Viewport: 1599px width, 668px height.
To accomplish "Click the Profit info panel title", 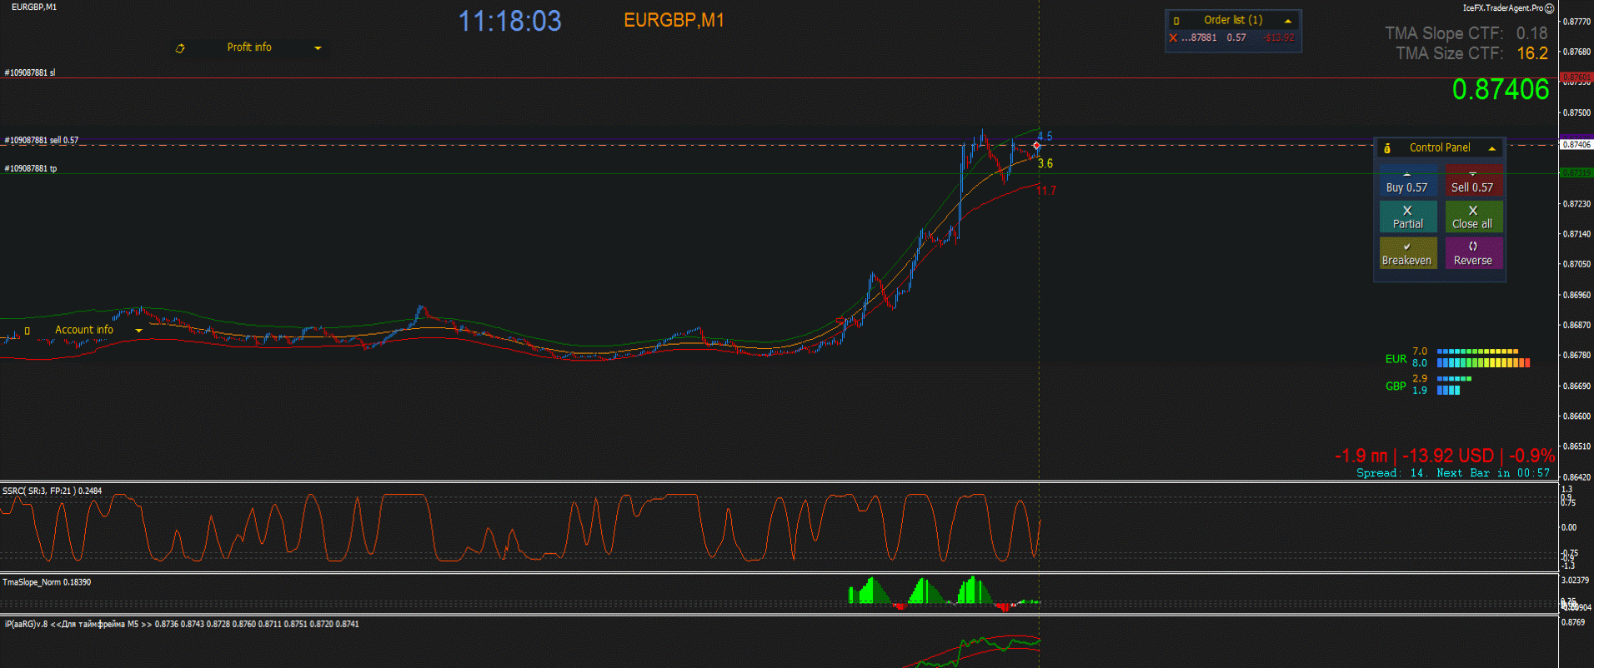I will pos(249,47).
